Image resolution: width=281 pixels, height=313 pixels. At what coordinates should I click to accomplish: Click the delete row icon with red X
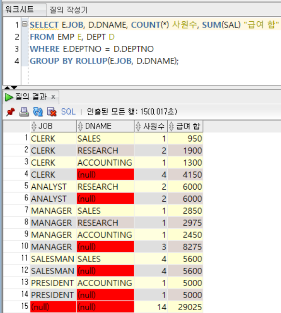(52, 112)
